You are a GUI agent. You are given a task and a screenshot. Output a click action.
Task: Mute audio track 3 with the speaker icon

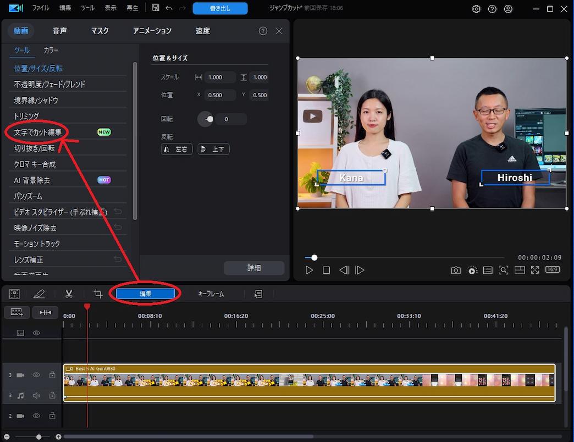(36, 396)
